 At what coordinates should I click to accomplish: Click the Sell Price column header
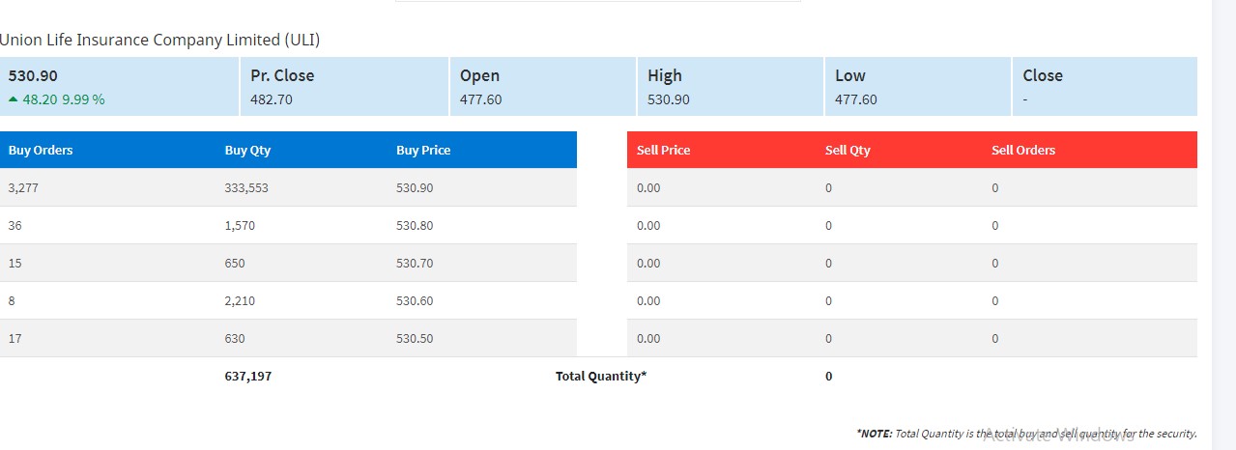(x=663, y=150)
